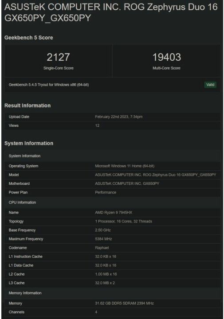Select the L1 Data Cache value 32.0 KB x 16
The height and width of the screenshot is (319, 224).
(106, 265)
